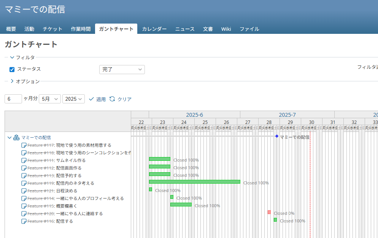Open the 概要 tab
This screenshot has height=238, width=378.
tap(11, 29)
